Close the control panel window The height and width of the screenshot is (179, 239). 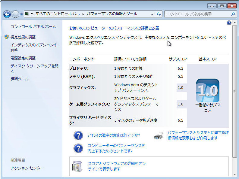coord(232,6)
